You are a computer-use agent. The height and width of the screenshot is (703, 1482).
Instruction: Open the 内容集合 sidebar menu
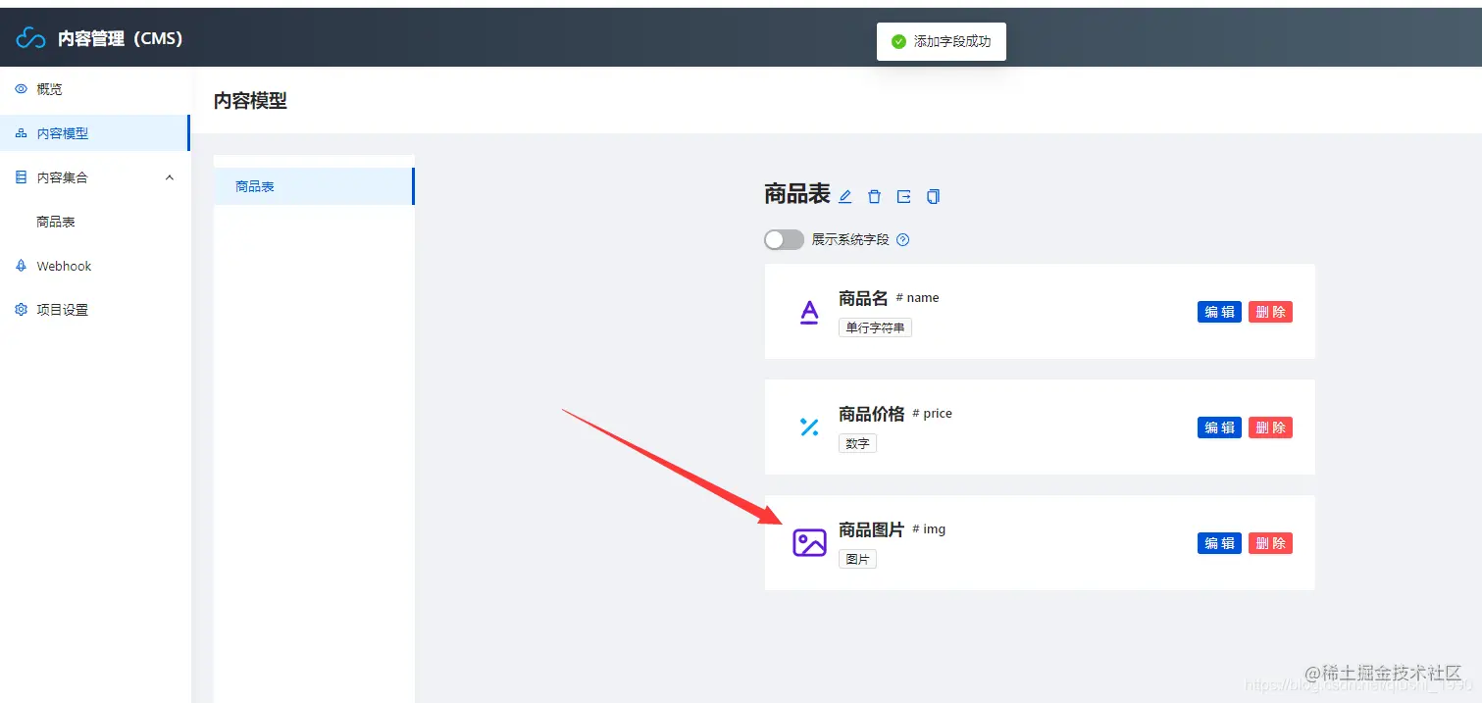[94, 177]
